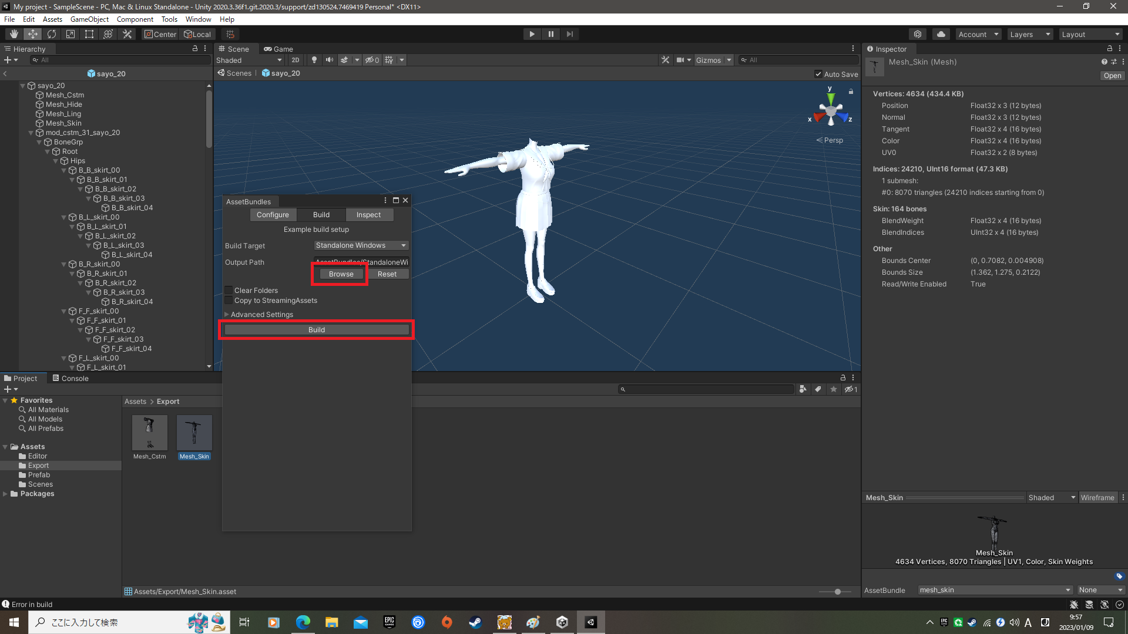Viewport: 1128px width, 634px height.
Task: Open the Tools menu
Action: pyautogui.click(x=169, y=19)
